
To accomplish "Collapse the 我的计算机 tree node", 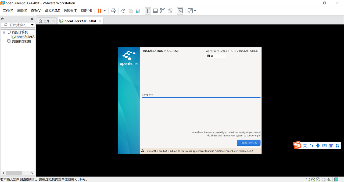I will pos(4,32).
